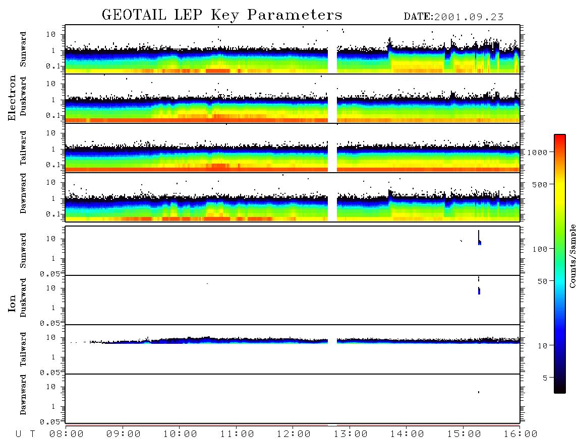The width and height of the screenshot is (576, 443).
Task: Click the Electron Sunward spectrogram panel
Action: tap(293, 49)
